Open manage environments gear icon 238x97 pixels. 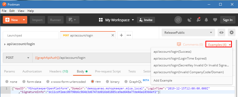(231, 32)
